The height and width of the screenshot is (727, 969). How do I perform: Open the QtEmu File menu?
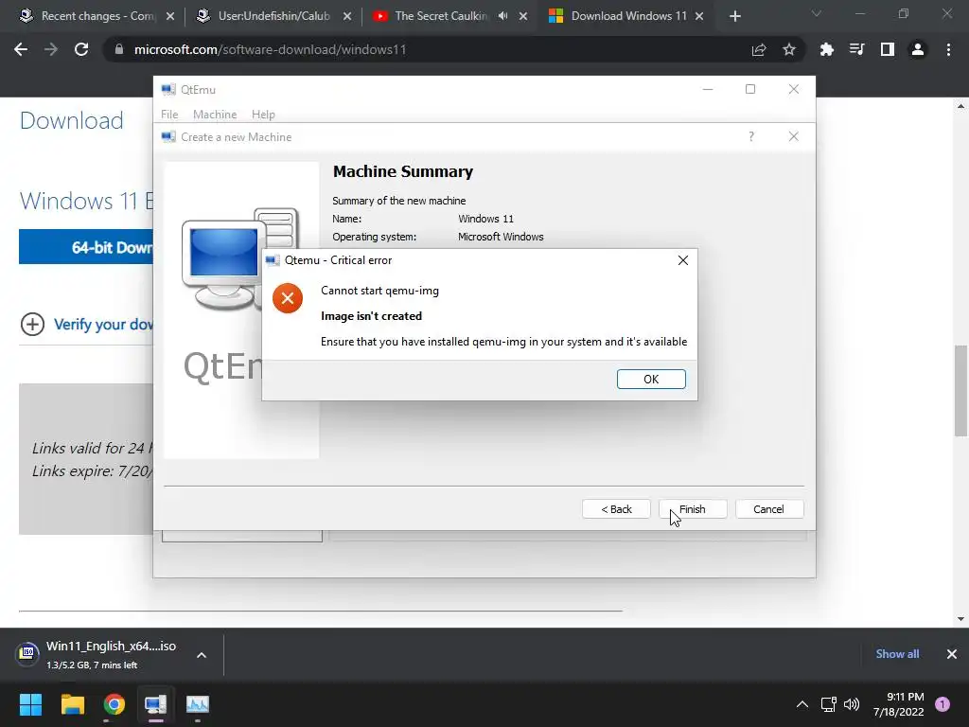169,115
